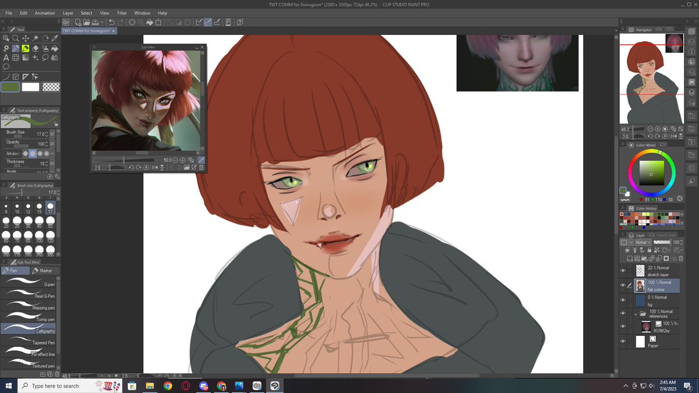Viewport: 699px width, 393px height.
Task: Hide the sketch layer
Action: click(623, 271)
